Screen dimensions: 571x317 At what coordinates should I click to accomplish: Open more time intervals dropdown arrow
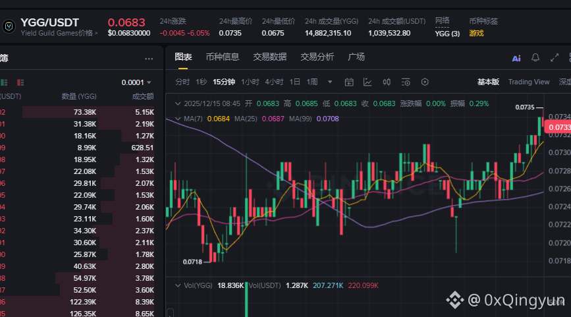click(x=330, y=82)
